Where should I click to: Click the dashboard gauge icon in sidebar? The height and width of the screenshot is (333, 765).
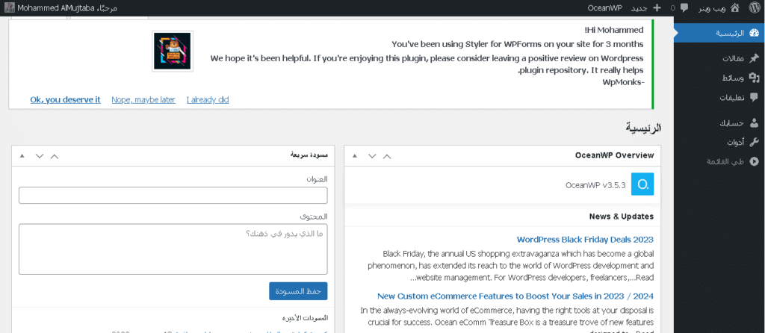pos(754,34)
